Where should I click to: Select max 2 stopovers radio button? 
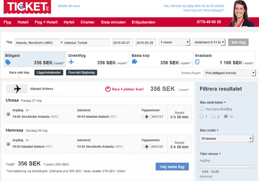(x=214, y=116)
